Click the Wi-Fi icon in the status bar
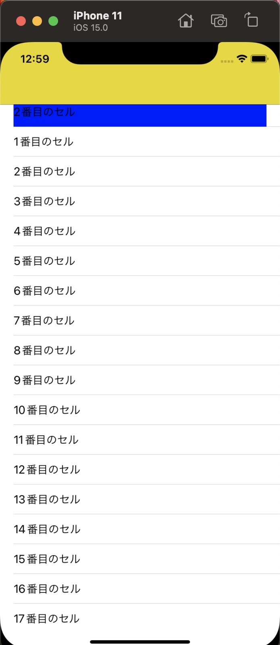The width and height of the screenshot is (280, 645). click(x=242, y=59)
